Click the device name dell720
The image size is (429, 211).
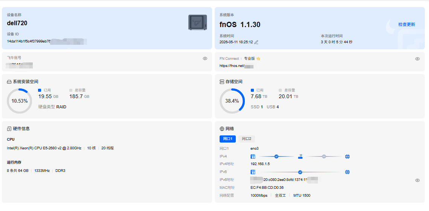(17, 23)
